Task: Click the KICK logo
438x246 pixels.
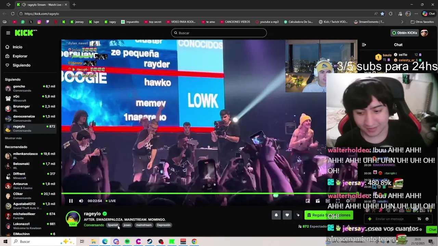Action: 26,33
